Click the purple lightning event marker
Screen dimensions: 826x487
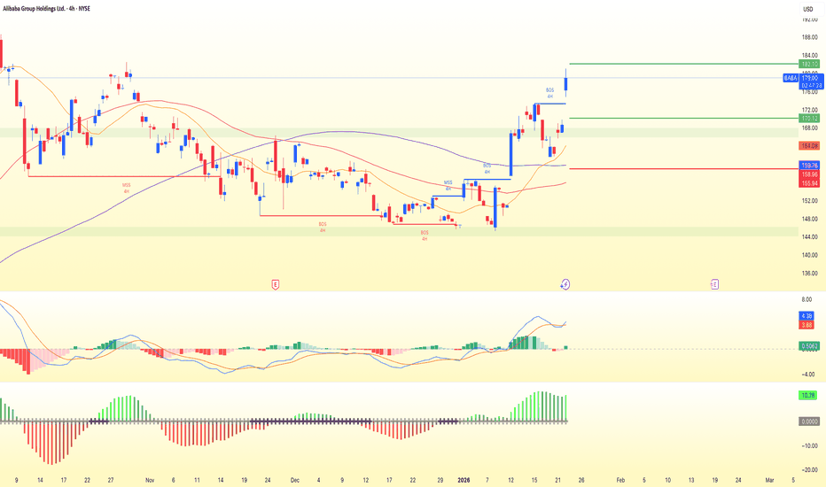pos(565,284)
